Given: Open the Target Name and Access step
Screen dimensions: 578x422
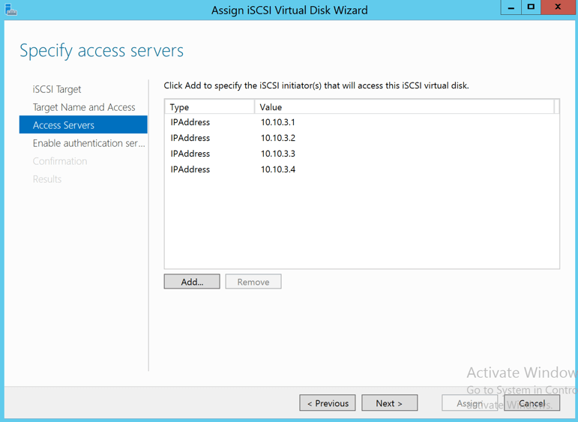Looking at the screenshot, I should point(84,107).
